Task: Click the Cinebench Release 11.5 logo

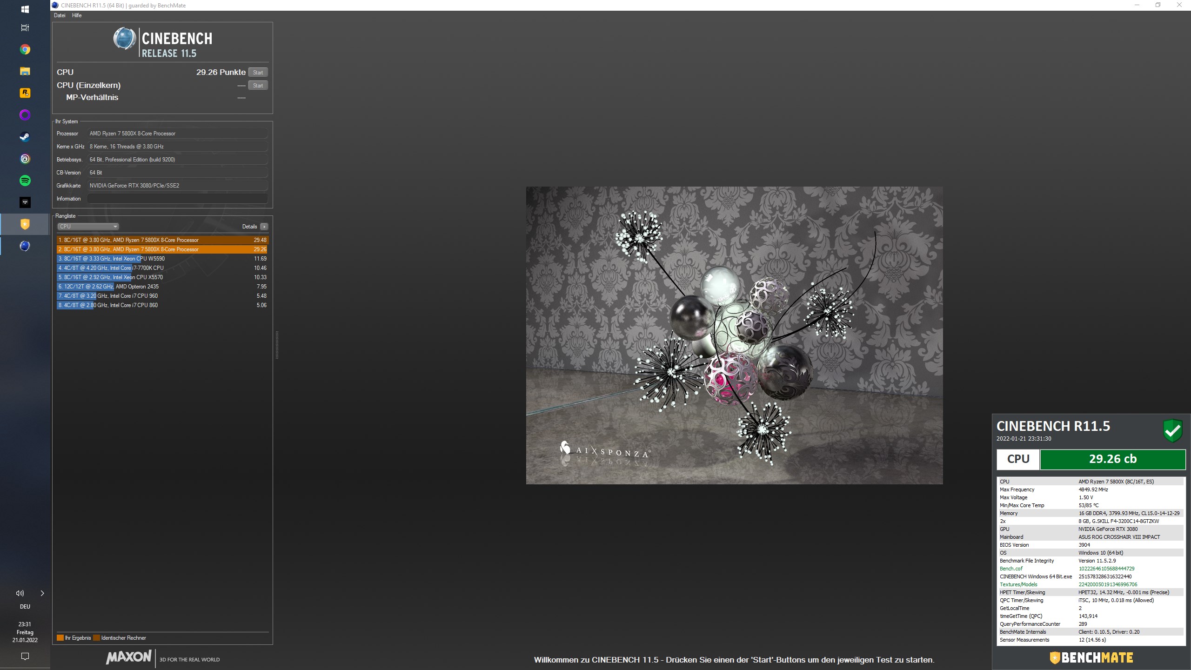Action: (x=162, y=42)
